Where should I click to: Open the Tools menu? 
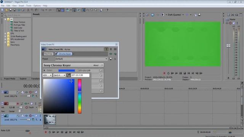coord(29,6)
